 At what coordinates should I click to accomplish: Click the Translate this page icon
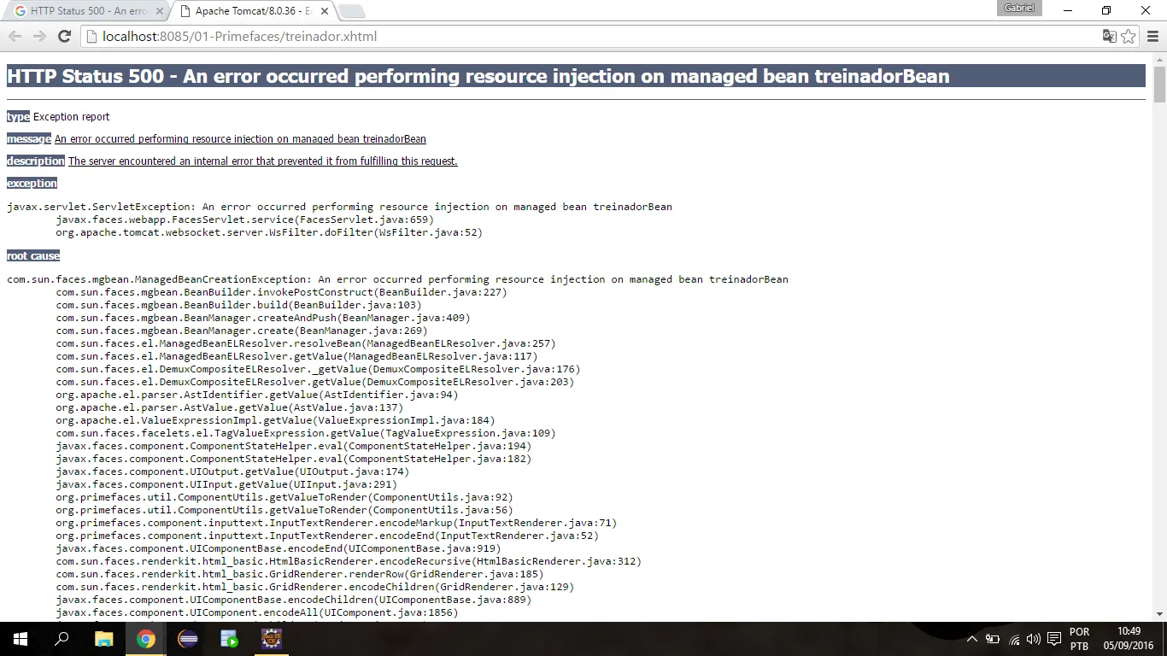pos(1109,36)
